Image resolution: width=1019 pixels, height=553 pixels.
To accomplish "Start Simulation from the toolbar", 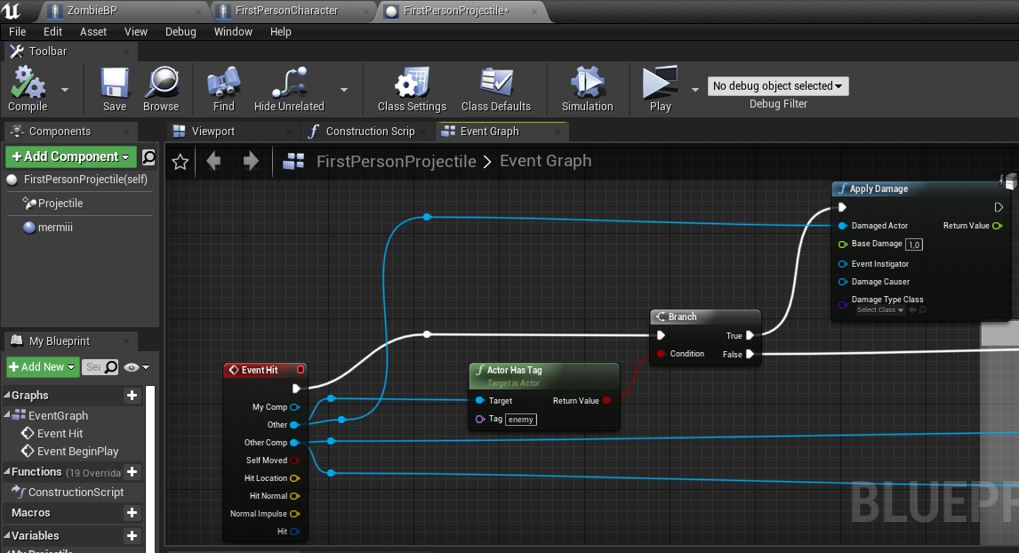I will [588, 83].
